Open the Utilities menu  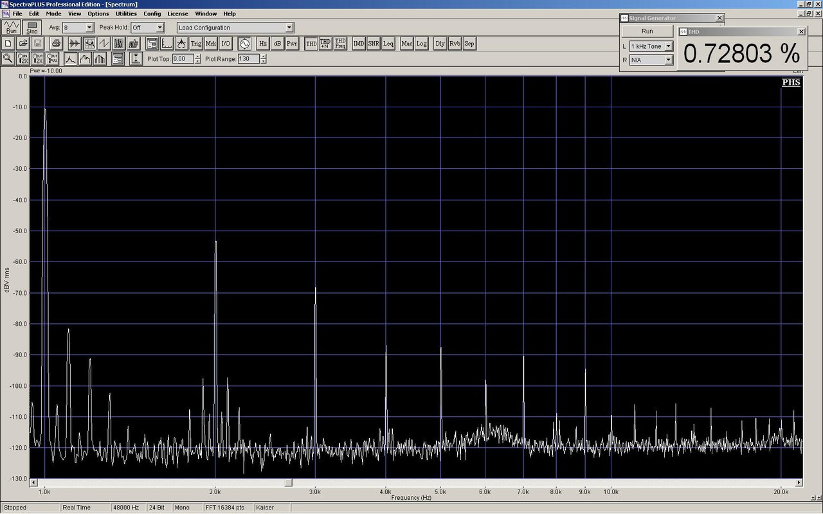click(126, 13)
